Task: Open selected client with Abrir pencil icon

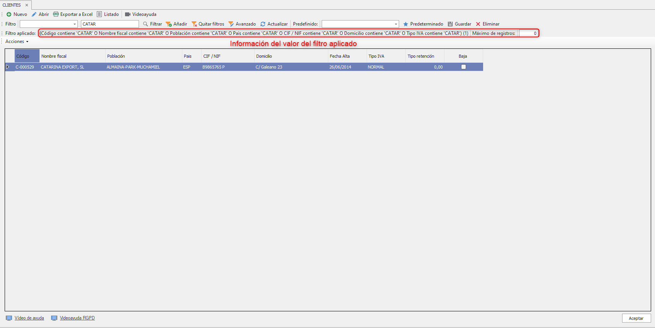Action: point(34,14)
